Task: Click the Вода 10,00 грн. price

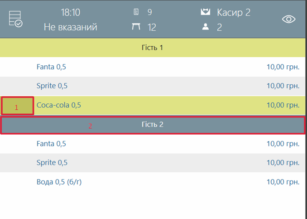Action: [283, 182]
